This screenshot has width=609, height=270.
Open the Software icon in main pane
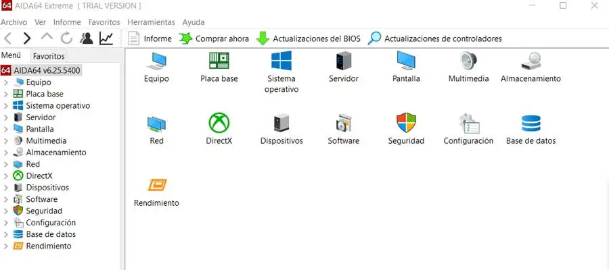coord(343,123)
